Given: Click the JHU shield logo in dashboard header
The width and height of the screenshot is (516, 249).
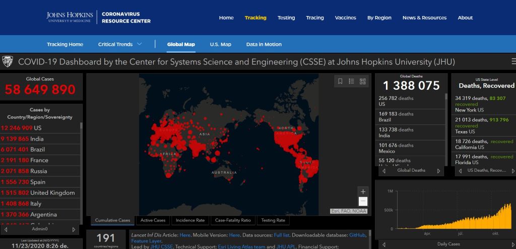Looking at the screenshot, I should [7, 62].
